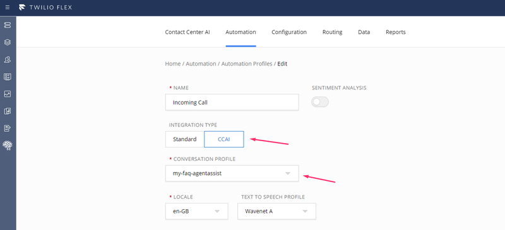
Task: Open the Locale en-GB dropdown
Action: 196,211
